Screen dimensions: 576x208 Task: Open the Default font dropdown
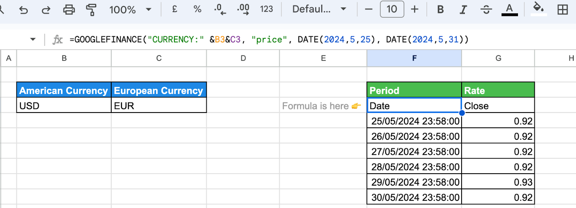(x=319, y=9)
